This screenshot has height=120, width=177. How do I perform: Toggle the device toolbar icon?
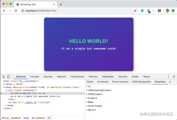[x=9, y=77]
